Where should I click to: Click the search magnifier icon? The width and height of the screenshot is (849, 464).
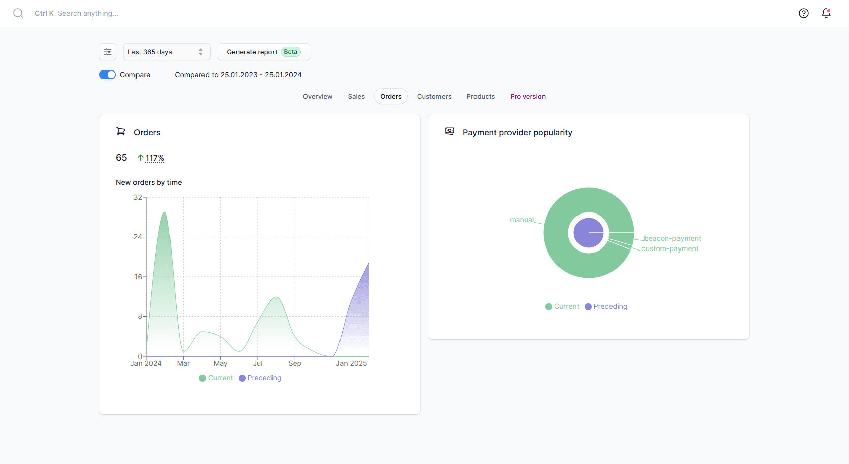click(x=18, y=13)
